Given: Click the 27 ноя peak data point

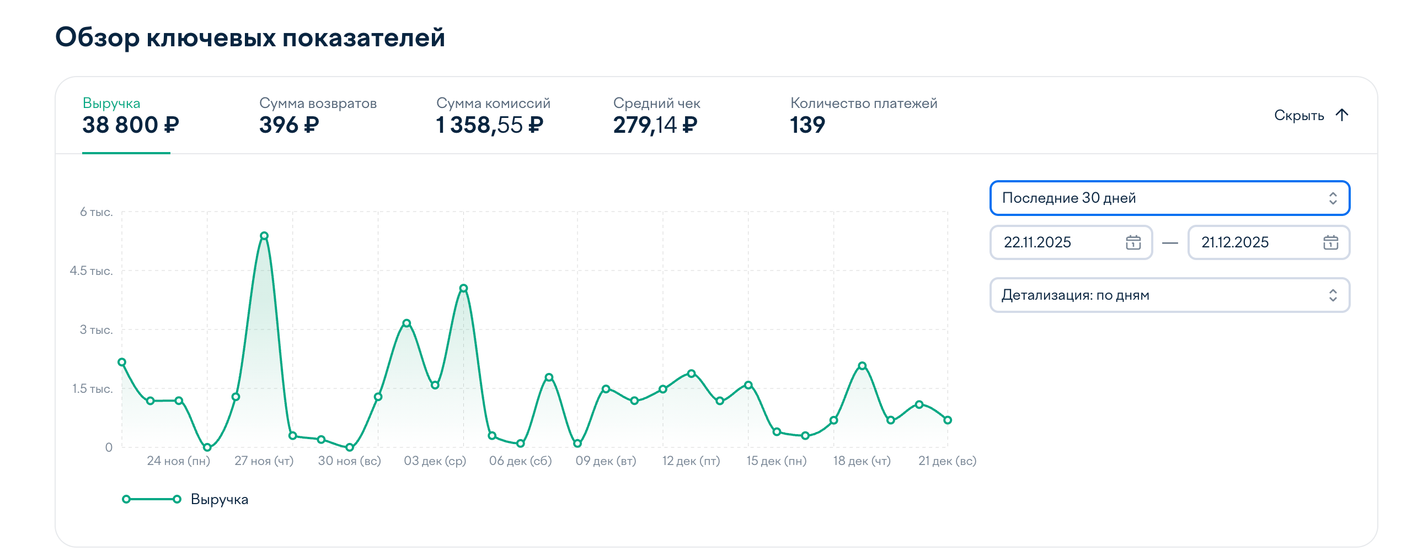Looking at the screenshot, I should point(264,236).
